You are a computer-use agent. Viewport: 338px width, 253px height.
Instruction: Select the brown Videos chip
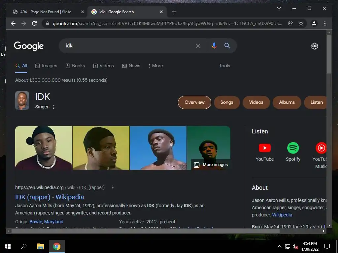[256, 102]
